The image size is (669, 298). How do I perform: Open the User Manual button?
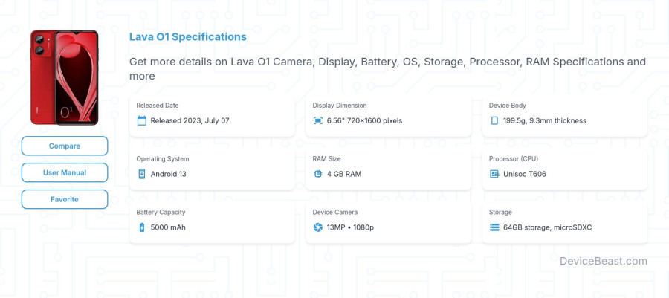[65, 172]
